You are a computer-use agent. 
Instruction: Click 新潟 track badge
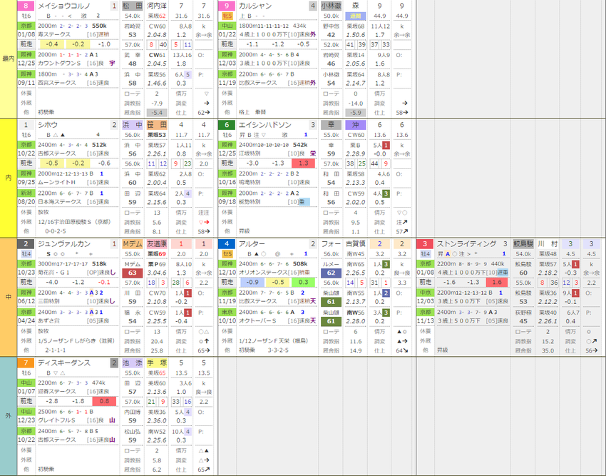[x=26, y=193]
